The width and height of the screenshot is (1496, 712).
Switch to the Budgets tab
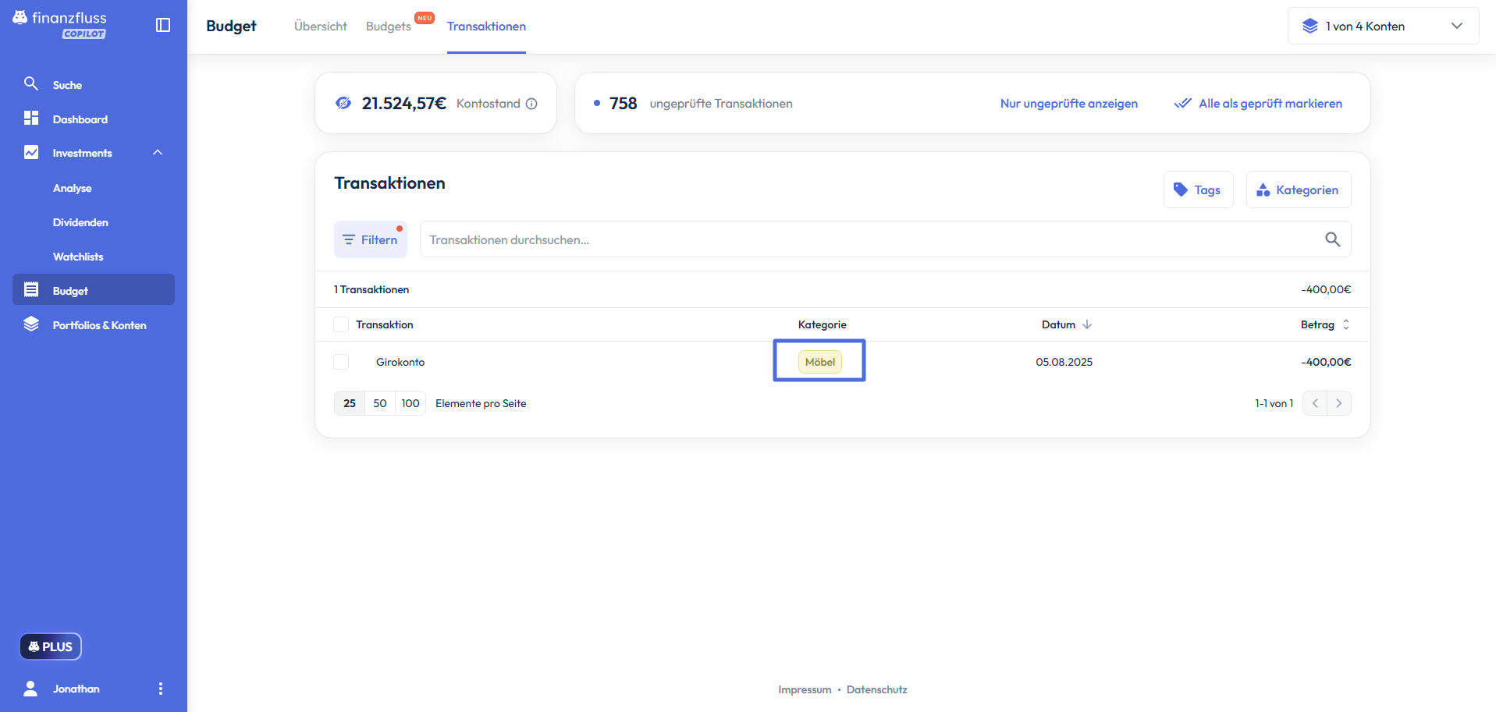[x=388, y=27]
